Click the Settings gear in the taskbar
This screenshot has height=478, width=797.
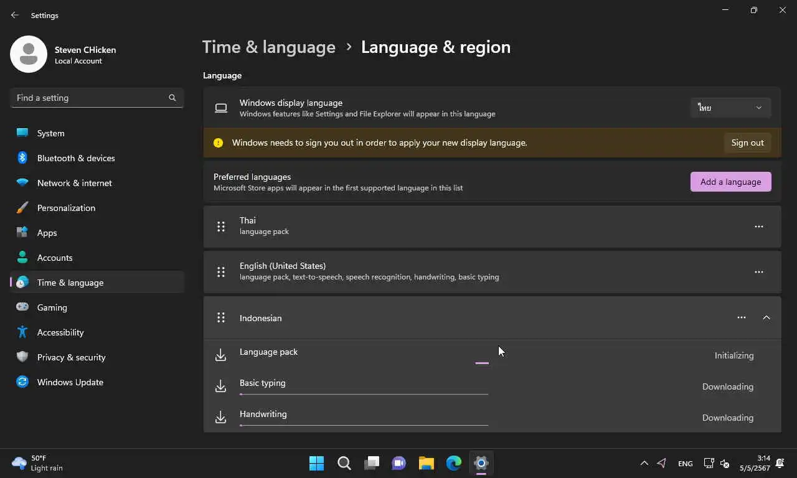[x=481, y=463]
